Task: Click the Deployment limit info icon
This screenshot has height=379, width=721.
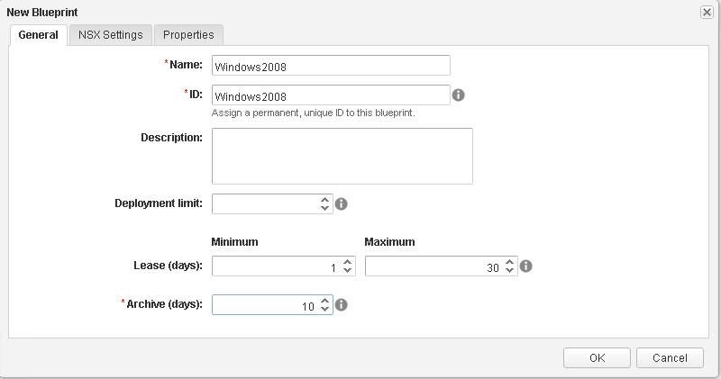Action: click(x=342, y=203)
